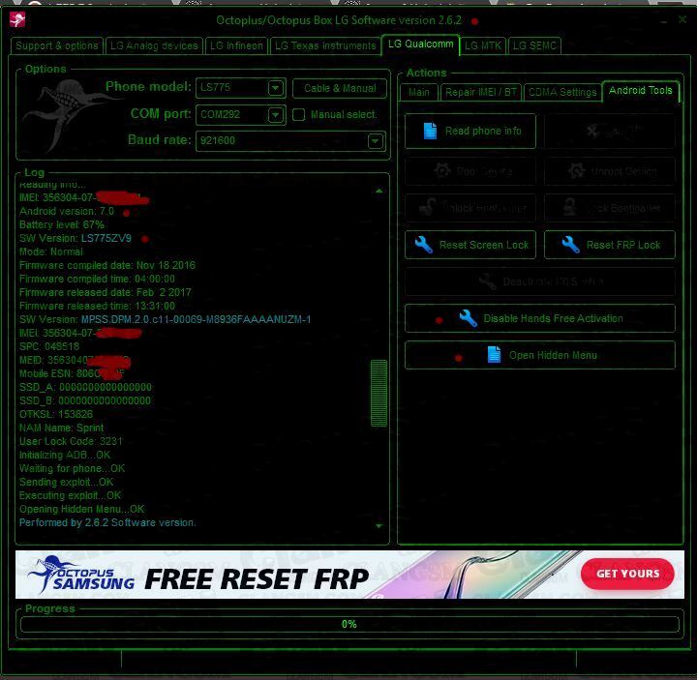The height and width of the screenshot is (680, 697).
Task: Click 'Firmware compiled time: 04:00:00' line
Action: coord(98,279)
